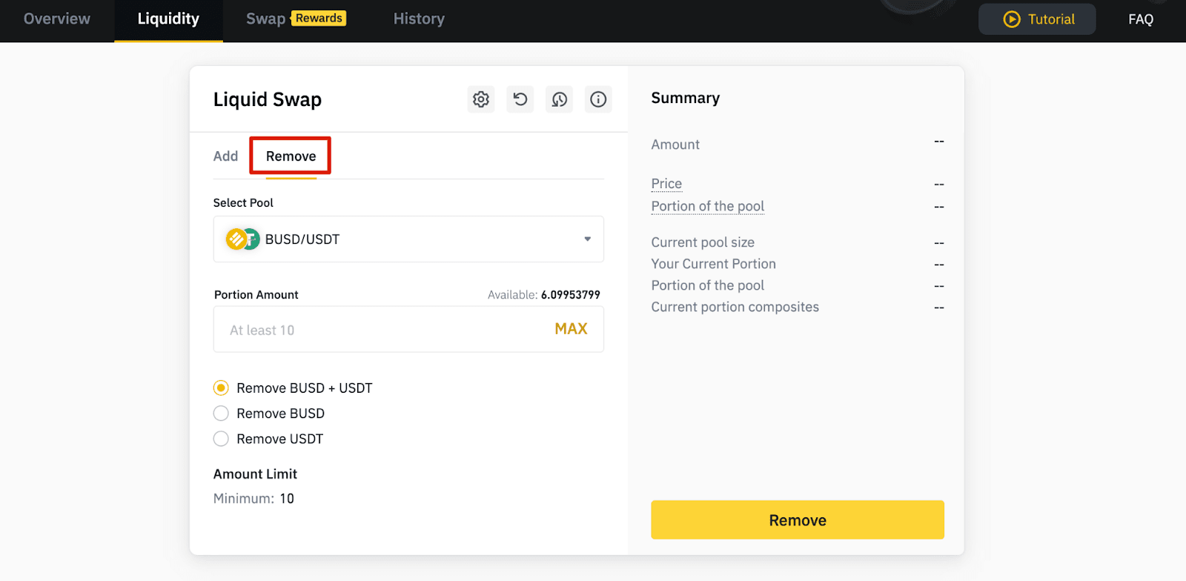1186x581 pixels.
Task: Click the info circle icon
Action: tap(598, 99)
